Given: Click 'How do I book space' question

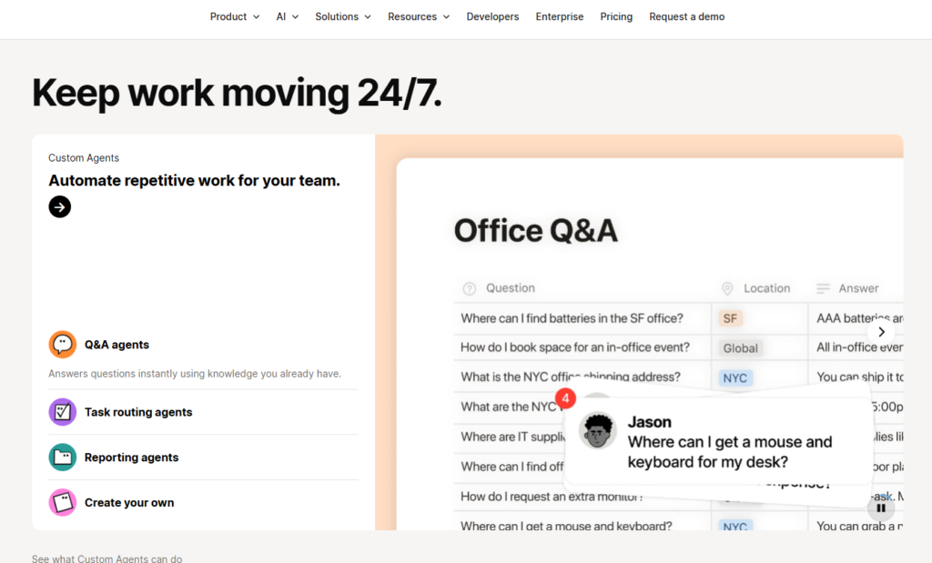Looking at the screenshot, I should (x=575, y=347).
